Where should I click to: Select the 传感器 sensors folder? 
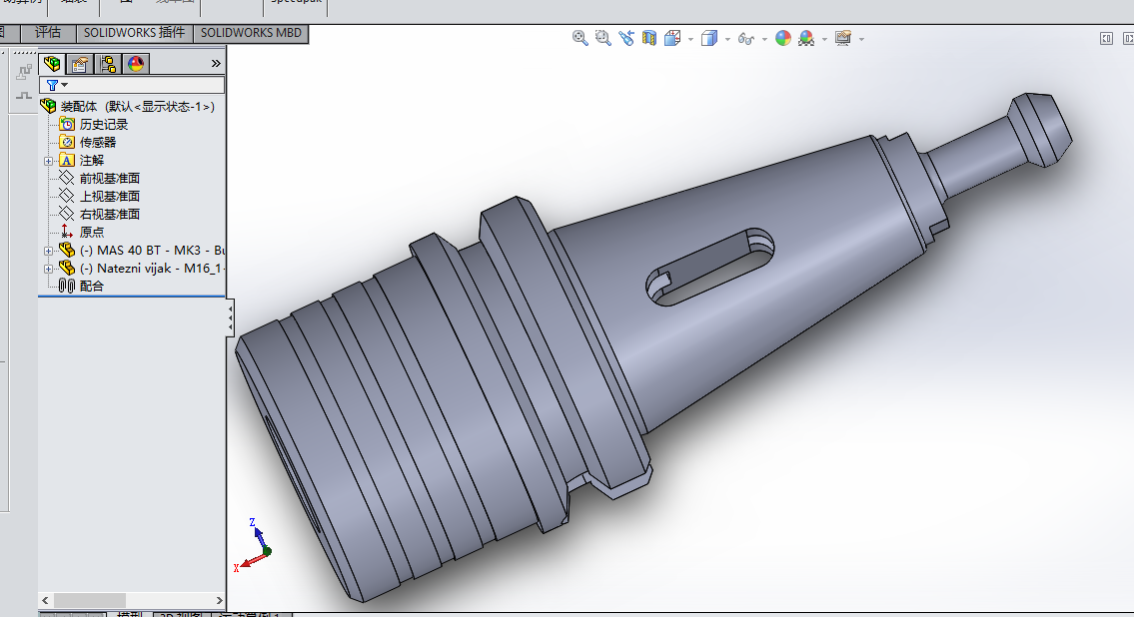[x=98, y=143]
